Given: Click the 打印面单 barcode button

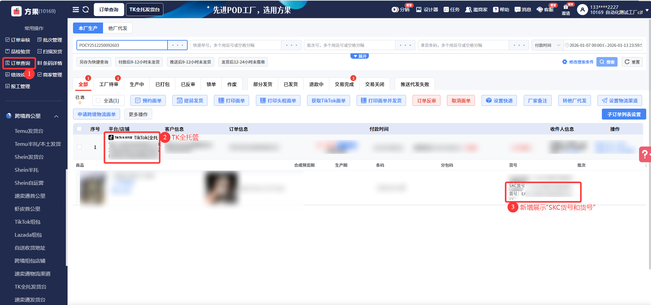Looking at the screenshot, I should 232,100.
